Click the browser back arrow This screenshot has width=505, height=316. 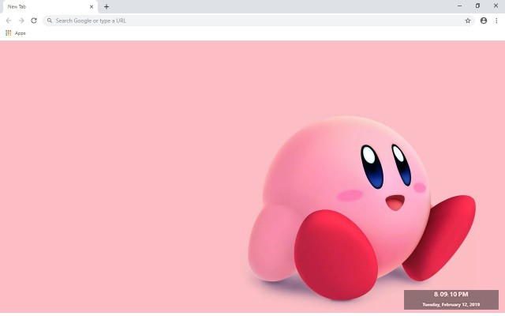[x=9, y=21]
